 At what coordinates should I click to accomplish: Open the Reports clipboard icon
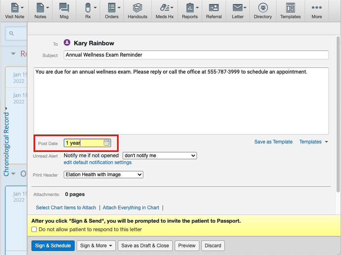click(190, 8)
